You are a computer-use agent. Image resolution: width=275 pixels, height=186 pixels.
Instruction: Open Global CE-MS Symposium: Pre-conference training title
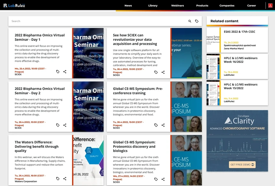[138, 91]
